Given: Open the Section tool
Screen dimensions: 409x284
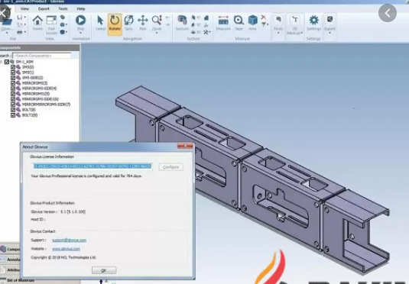Looking at the screenshot, I should tap(182, 23).
